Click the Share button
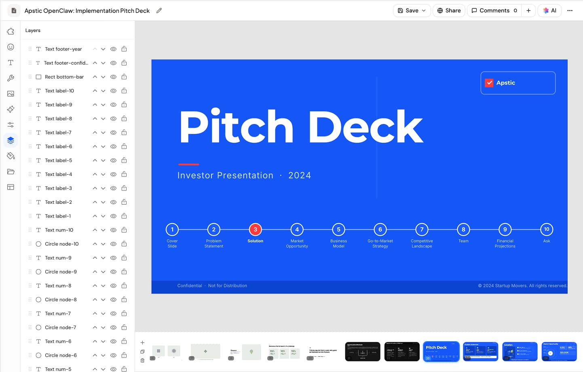Viewport: 583px width, 372px height. (x=449, y=11)
